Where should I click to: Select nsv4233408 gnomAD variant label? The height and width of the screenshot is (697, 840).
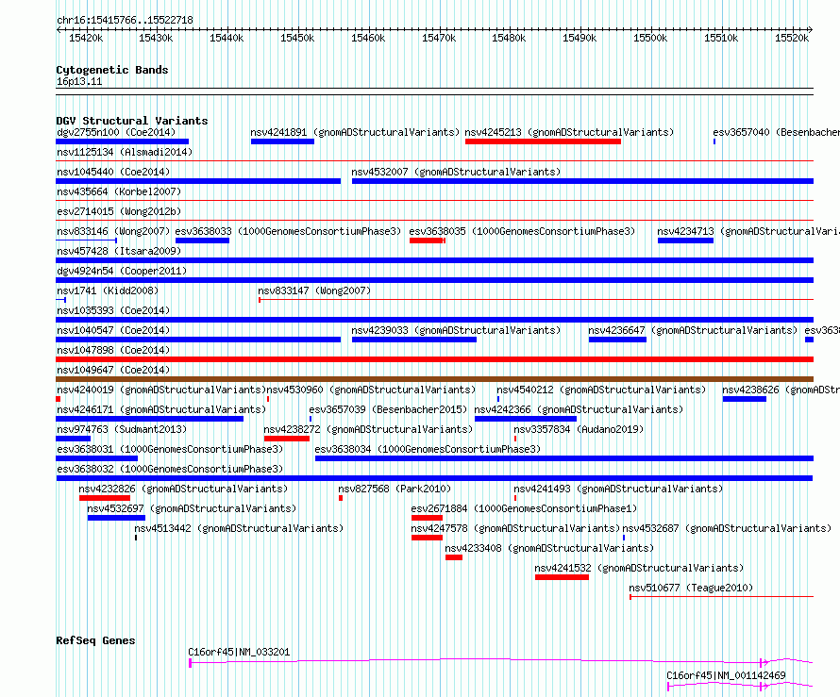tap(549, 548)
